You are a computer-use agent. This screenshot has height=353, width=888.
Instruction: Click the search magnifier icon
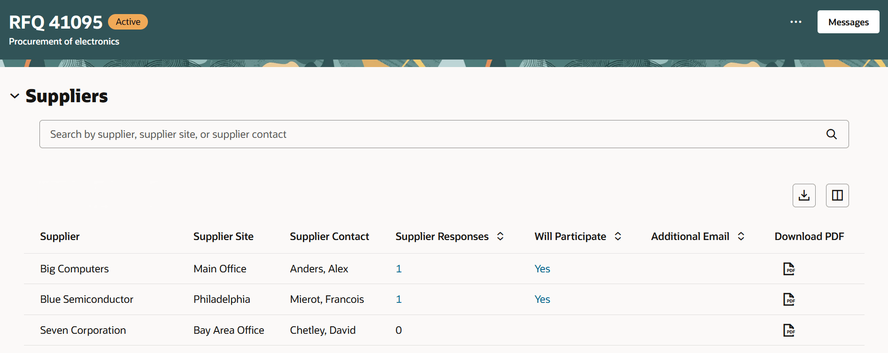pyautogui.click(x=831, y=134)
